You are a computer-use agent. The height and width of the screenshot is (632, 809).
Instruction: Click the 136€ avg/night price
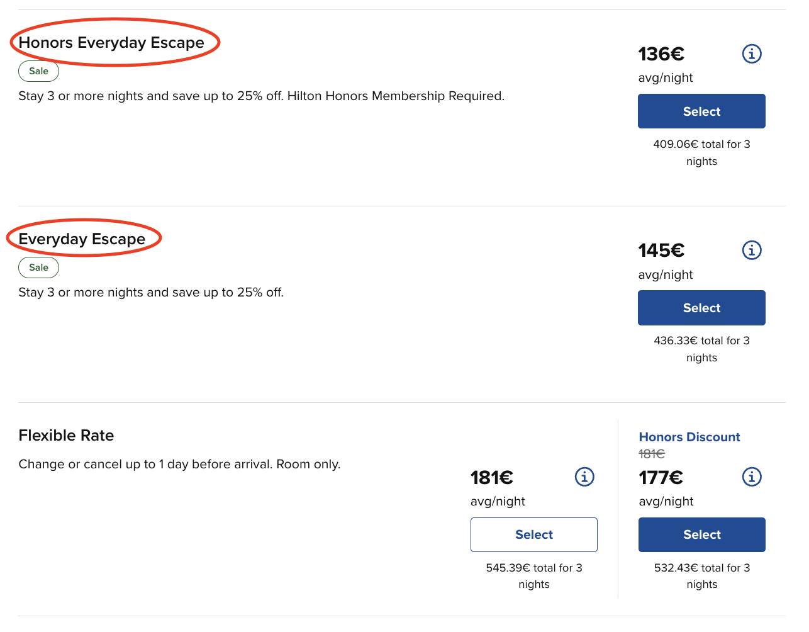click(x=661, y=54)
